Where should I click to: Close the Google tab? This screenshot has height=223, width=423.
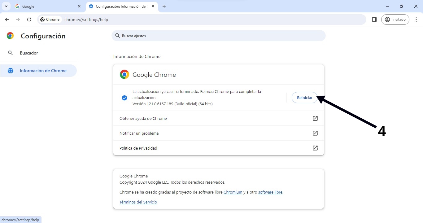click(79, 6)
